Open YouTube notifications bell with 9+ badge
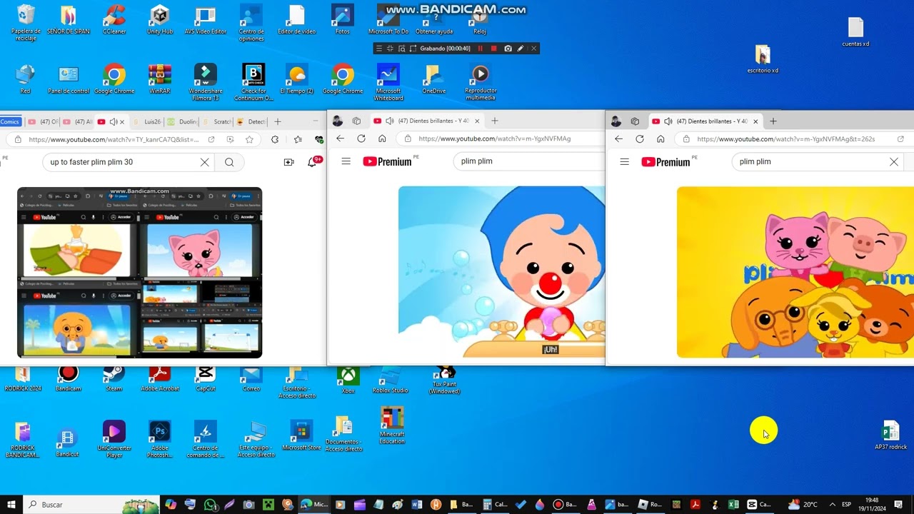The image size is (914, 514). pos(313,162)
